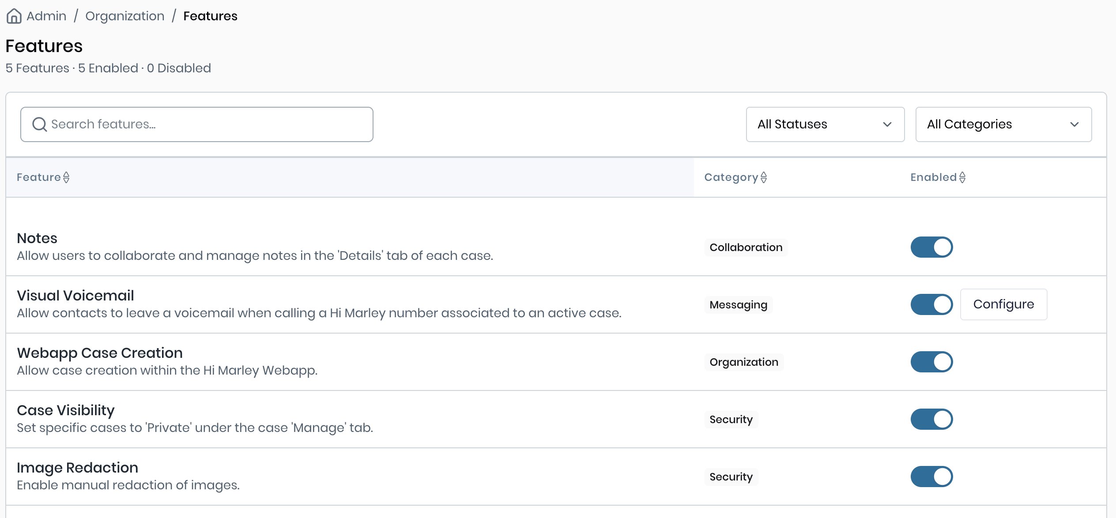This screenshot has width=1116, height=518.
Task: Sort by Enabled column arrows
Action: pos(962,177)
